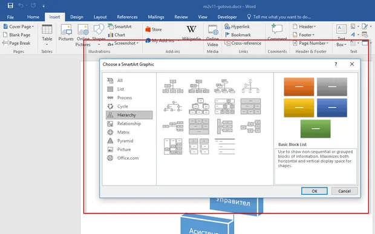This screenshot has height=234, width=375.
Task: Click the Save icon in the title bar
Action: [10, 5]
